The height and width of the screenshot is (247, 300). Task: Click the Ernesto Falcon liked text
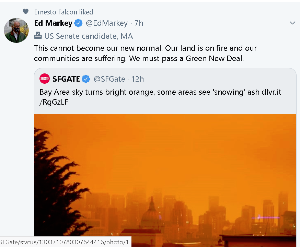click(64, 12)
